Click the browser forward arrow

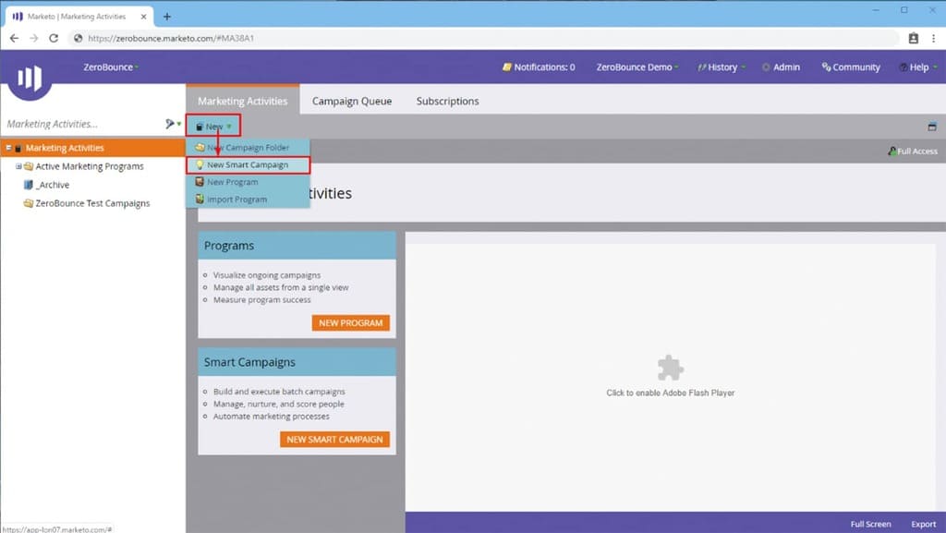[34, 38]
